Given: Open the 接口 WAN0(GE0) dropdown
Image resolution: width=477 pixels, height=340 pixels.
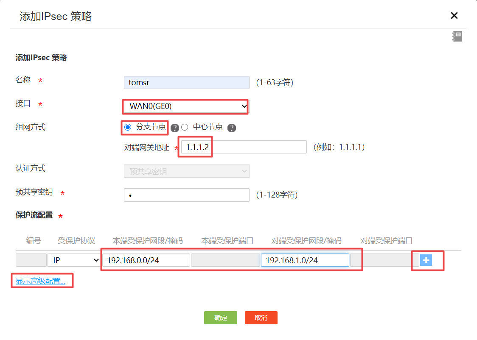Looking at the screenshot, I should click(x=186, y=106).
